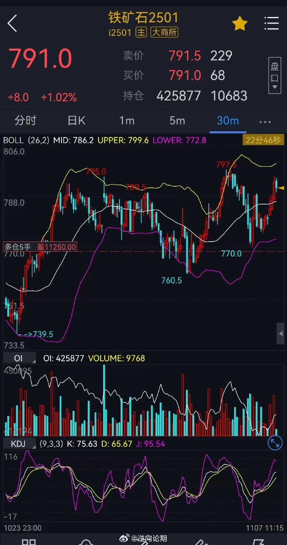Tap the 797.5 high label on chart
Image resolution: width=287 pixels, height=545 pixels.
(226, 165)
